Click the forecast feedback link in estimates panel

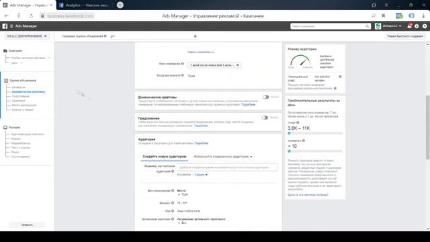[x=308, y=195]
